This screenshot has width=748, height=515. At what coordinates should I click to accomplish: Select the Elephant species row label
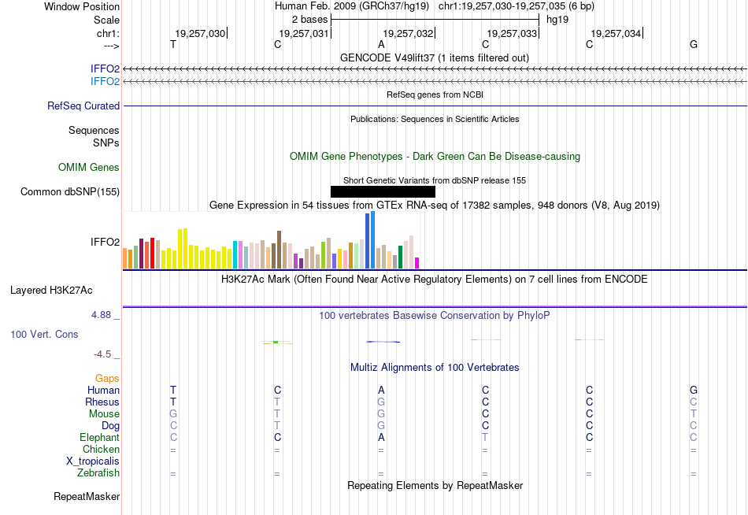coord(100,438)
